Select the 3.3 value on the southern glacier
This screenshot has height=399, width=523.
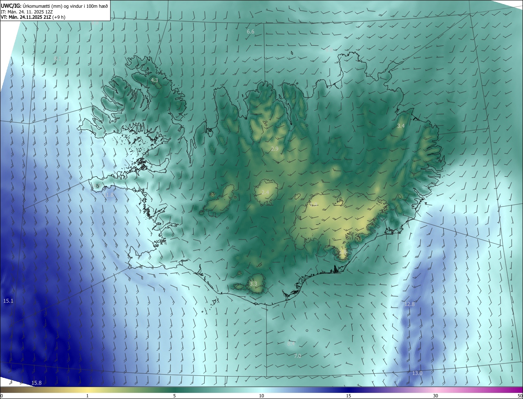(x=253, y=284)
